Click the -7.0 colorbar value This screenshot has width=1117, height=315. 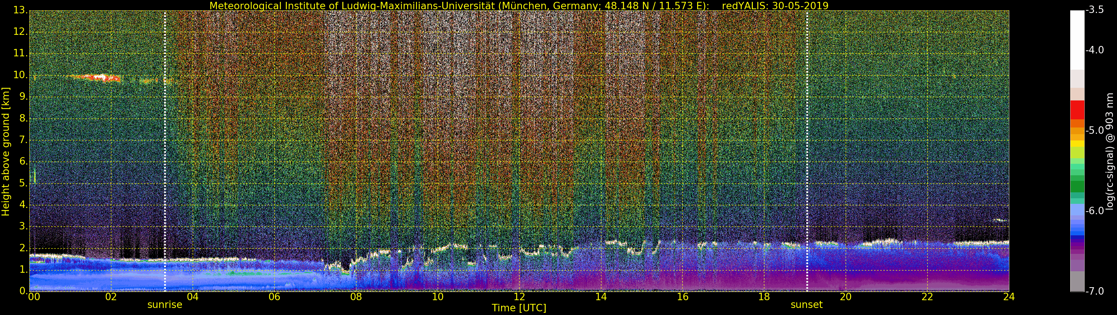[x=1095, y=291]
